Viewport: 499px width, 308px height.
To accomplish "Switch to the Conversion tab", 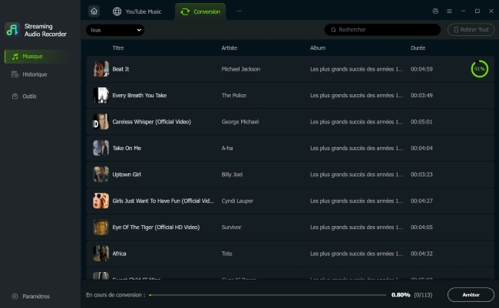I will 200,11.
